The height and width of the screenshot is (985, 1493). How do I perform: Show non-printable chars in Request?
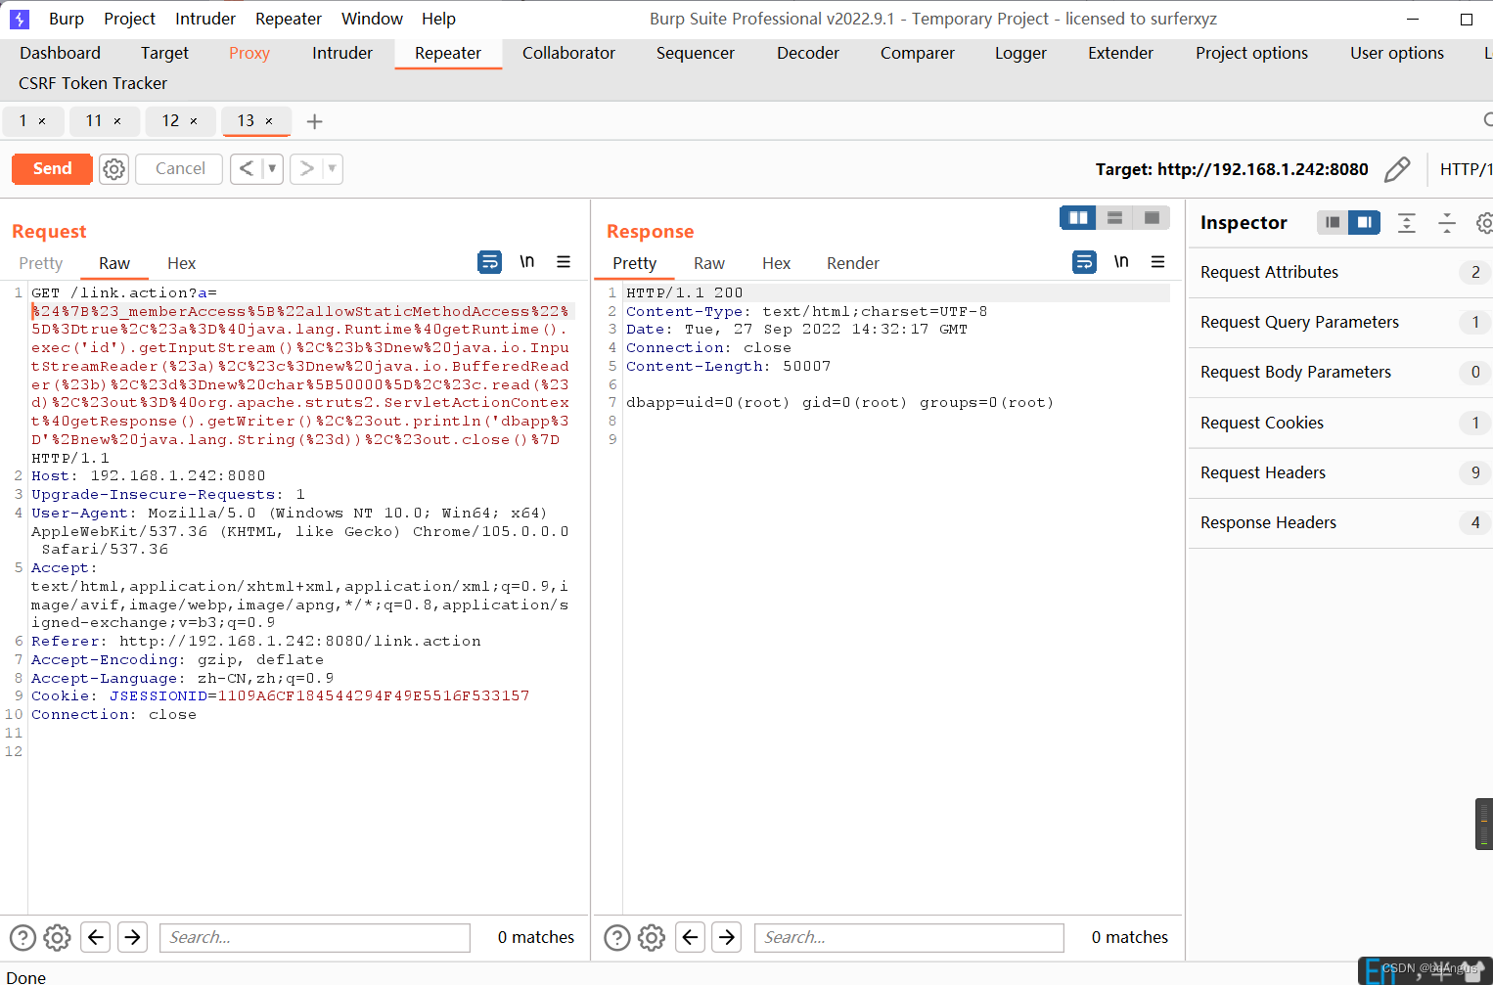pos(527,261)
